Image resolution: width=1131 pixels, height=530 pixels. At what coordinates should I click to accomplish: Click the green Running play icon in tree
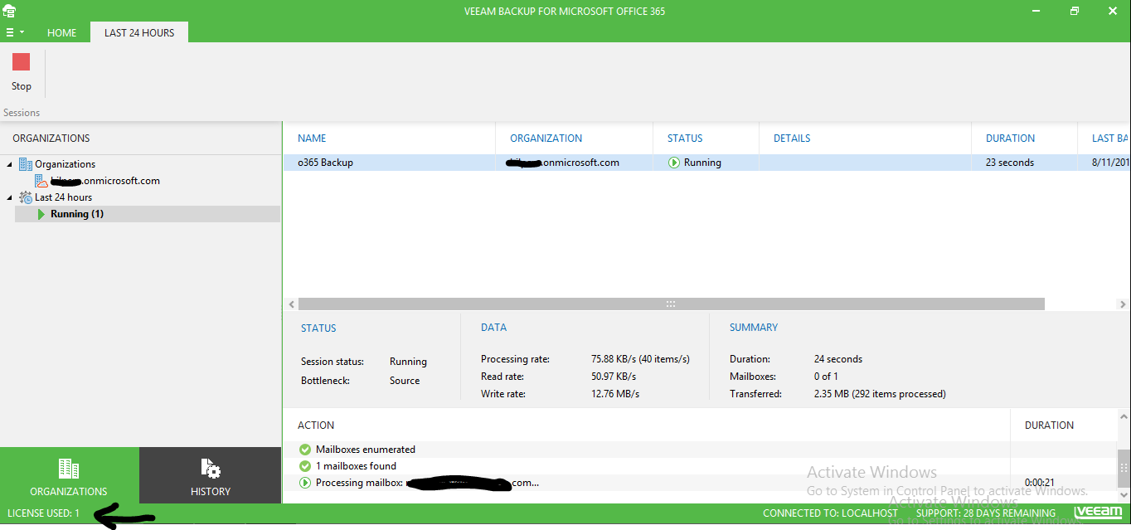(x=41, y=214)
